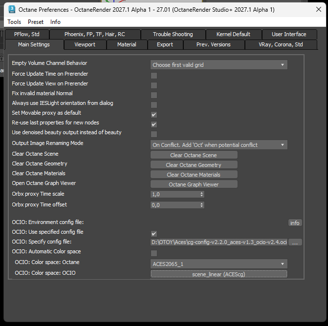The image size is (328, 326).
Task: Click the scene_linear (ACEScg) button
Action: click(219, 274)
